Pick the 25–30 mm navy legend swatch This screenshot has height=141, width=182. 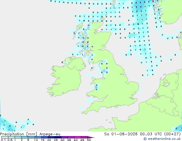pos(58,137)
